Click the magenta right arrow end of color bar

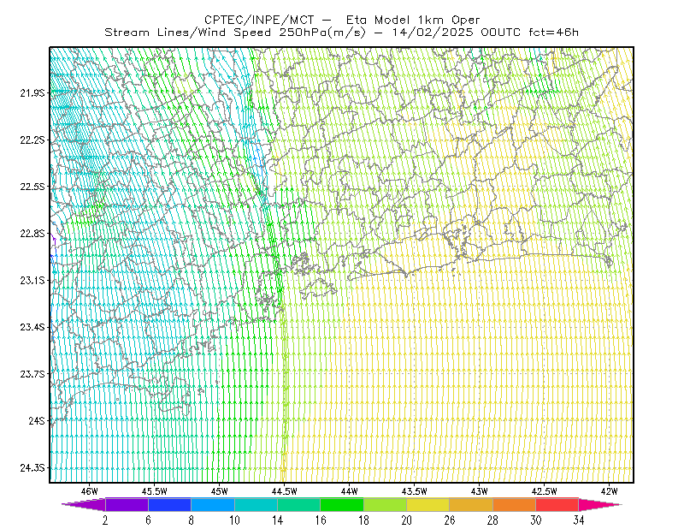599,504
